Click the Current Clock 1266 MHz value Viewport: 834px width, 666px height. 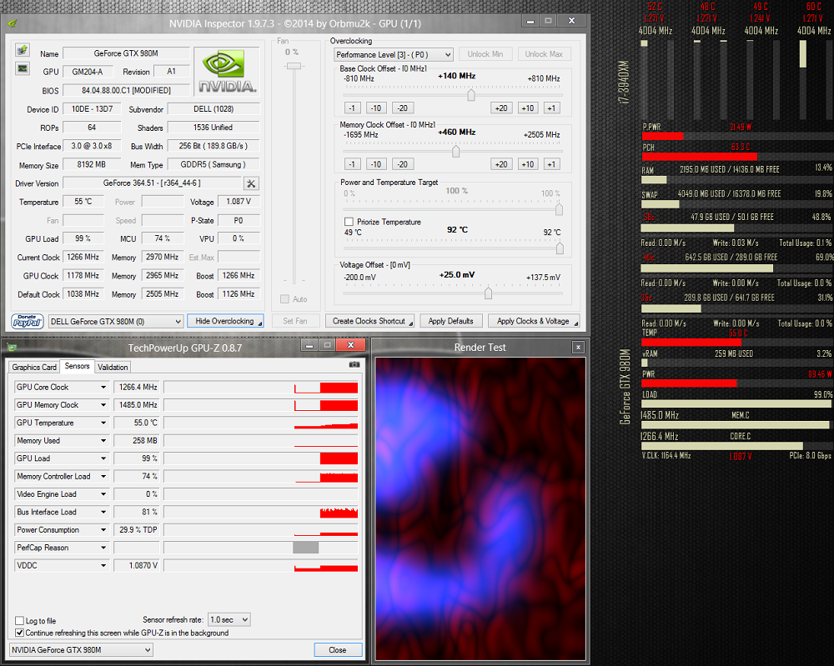click(x=83, y=258)
